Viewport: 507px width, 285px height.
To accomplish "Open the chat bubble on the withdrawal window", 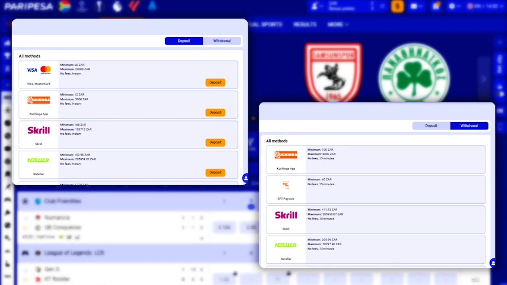I will click(493, 263).
